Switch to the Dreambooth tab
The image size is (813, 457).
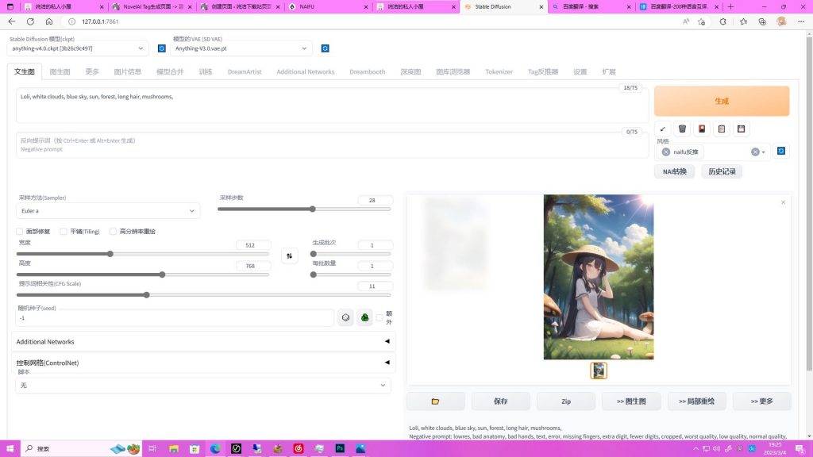coord(367,71)
